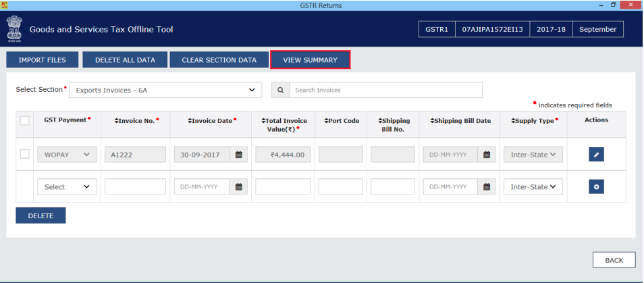Click the empty Invoice No. field in new row
Viewport: 644px width, 283px height.
135,186
